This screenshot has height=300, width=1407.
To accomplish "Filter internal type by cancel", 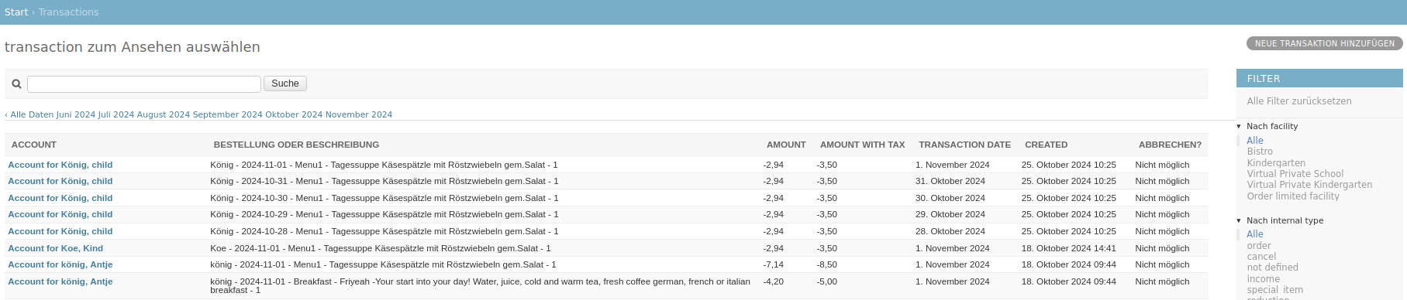I will pyautogui.click(x=1261, y=257).
